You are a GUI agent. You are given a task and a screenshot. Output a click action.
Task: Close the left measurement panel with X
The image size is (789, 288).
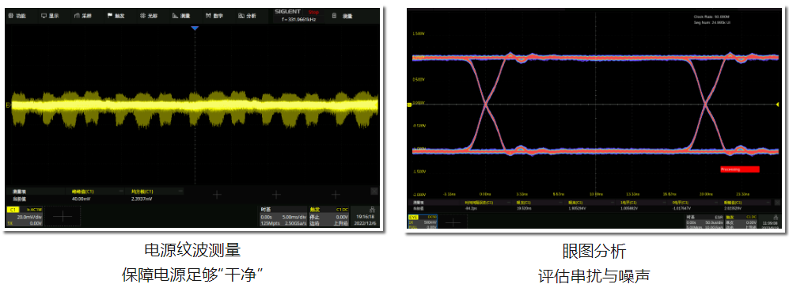[374, 191]
